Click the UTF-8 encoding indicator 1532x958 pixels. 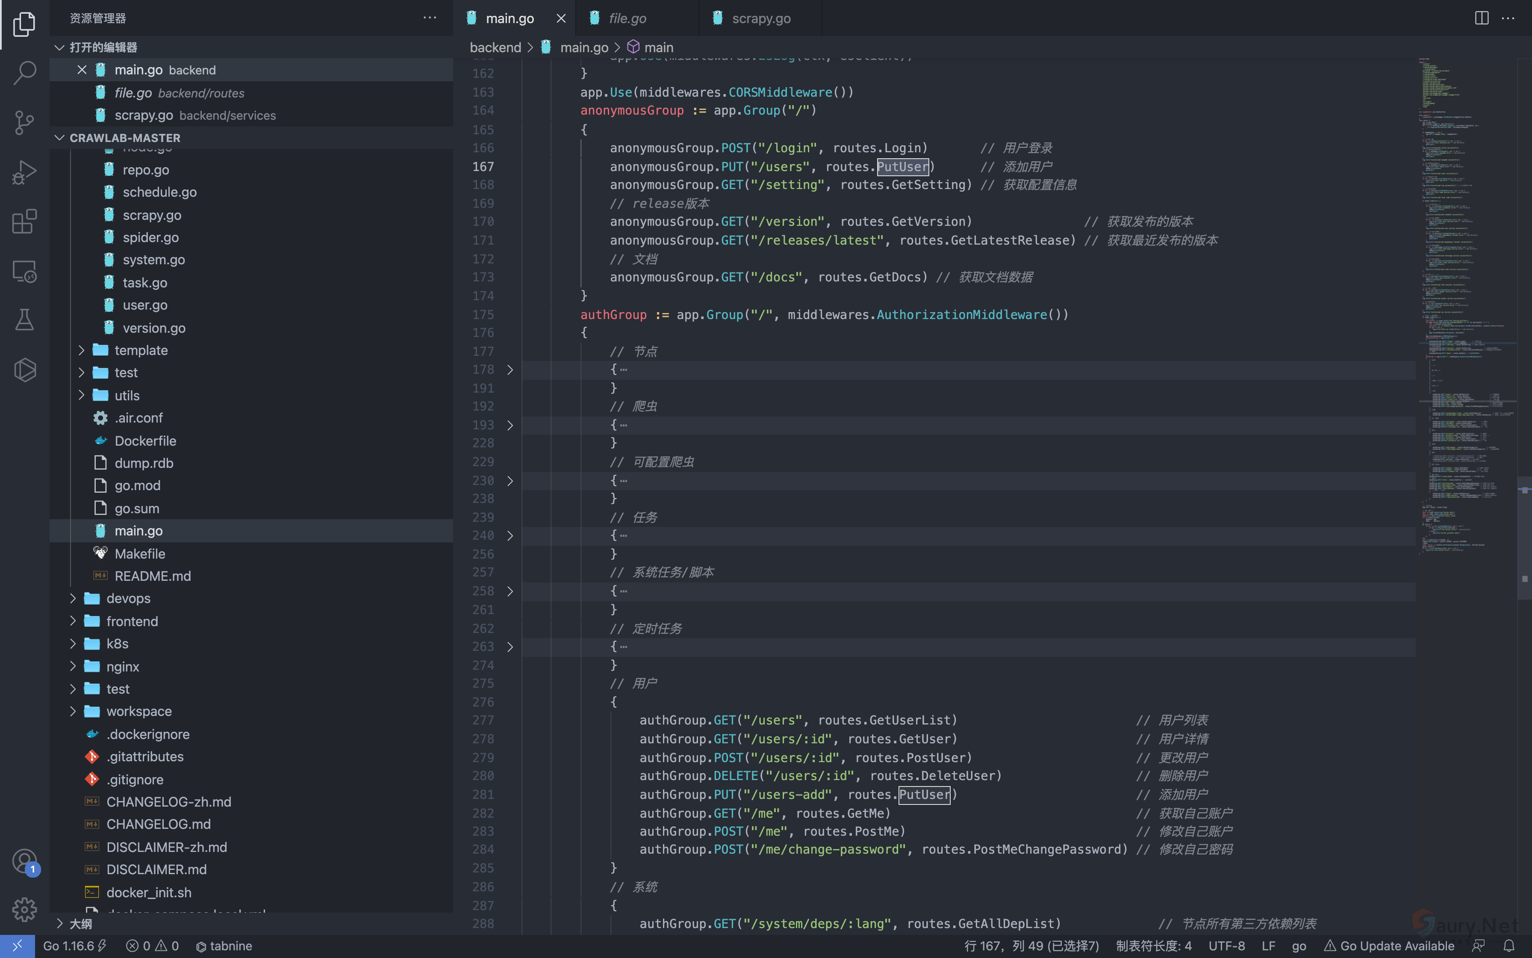pyautogui.click(x=1226, y=945)
